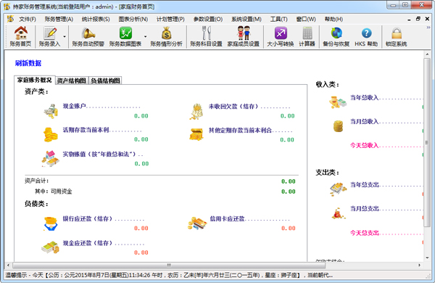Click the 银行应还款 icon
The height and width of the screenshot is (283, 435).
(51, 223)
